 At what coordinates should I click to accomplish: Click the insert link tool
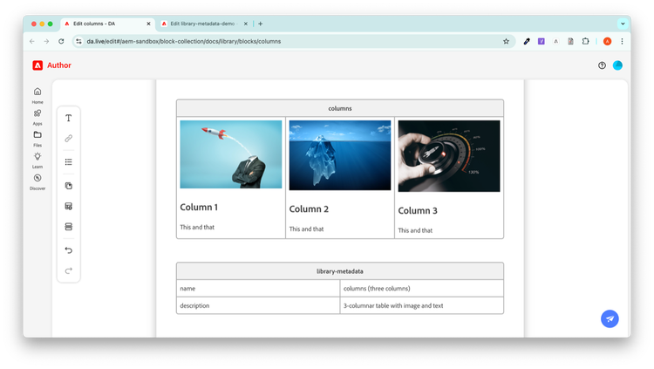coord(69,139)
